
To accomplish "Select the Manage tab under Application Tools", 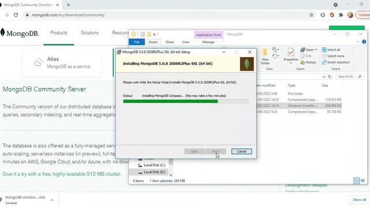I will (208, 42).
